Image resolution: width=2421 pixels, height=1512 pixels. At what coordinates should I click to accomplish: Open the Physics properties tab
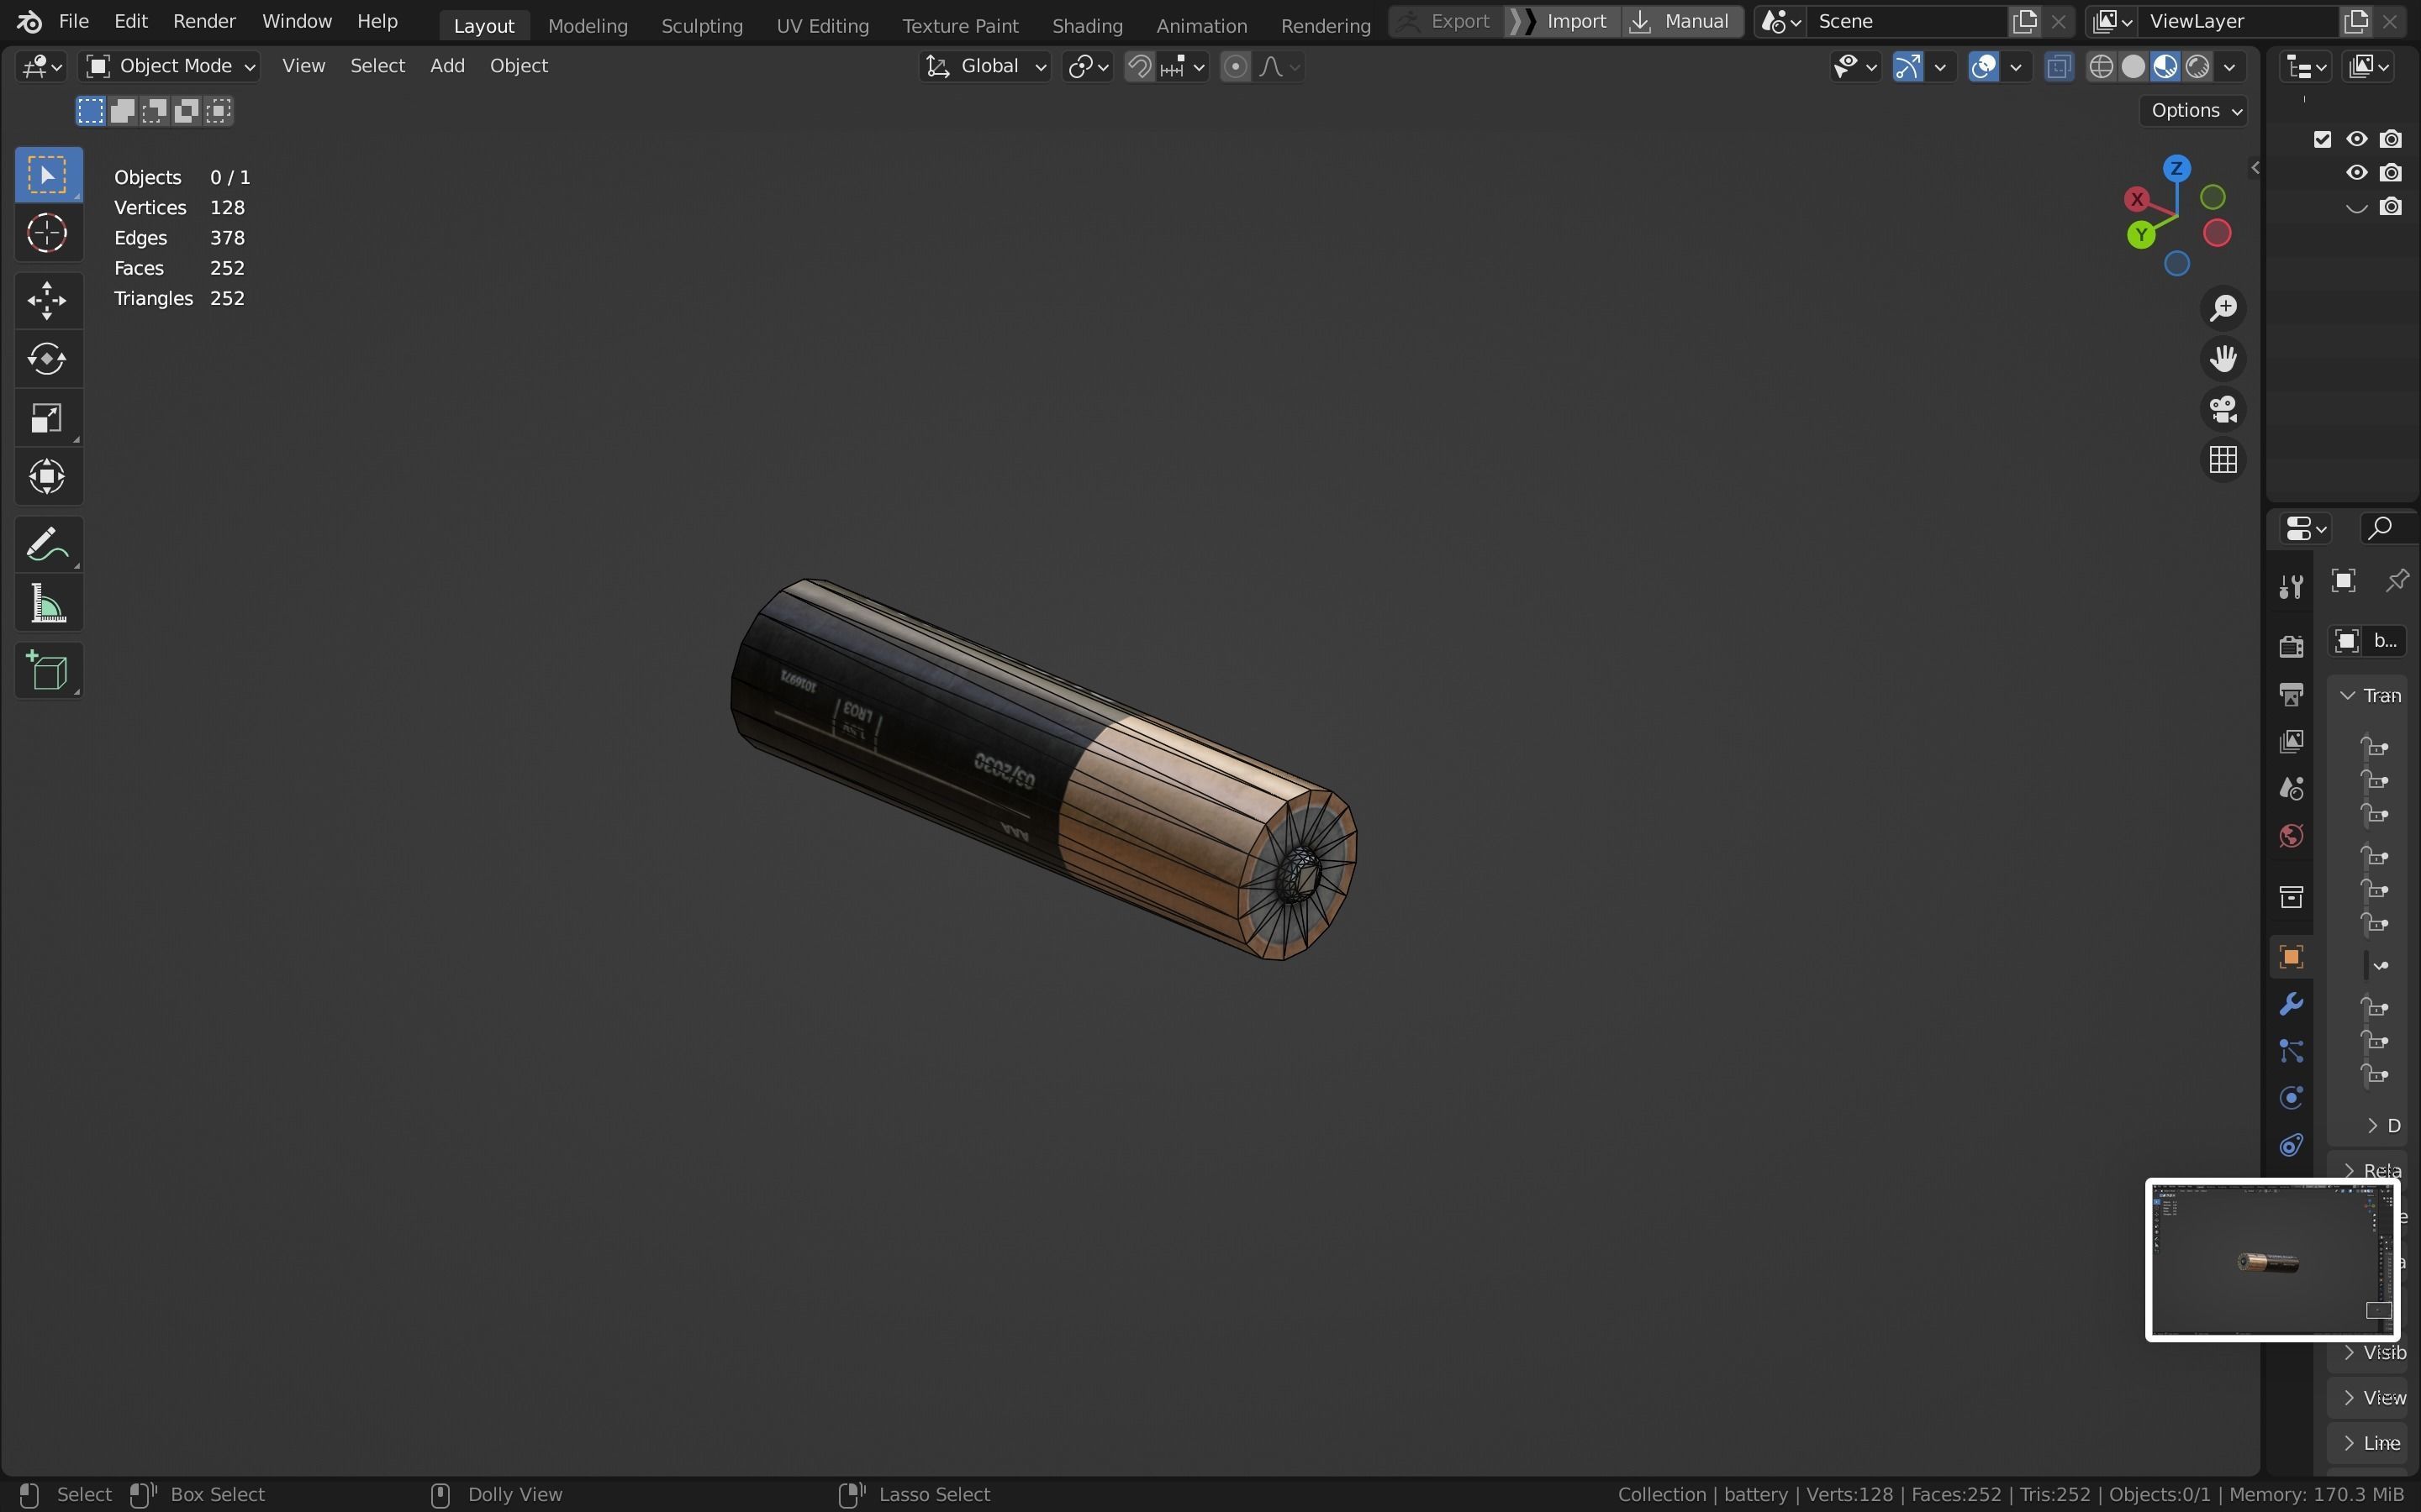click(x=2291, y=1098)
